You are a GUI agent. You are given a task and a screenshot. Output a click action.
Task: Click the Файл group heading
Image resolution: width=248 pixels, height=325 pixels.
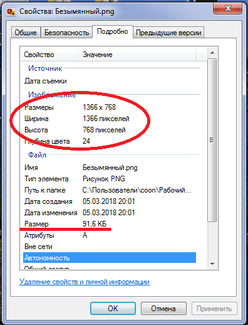[x=37, y=155]
